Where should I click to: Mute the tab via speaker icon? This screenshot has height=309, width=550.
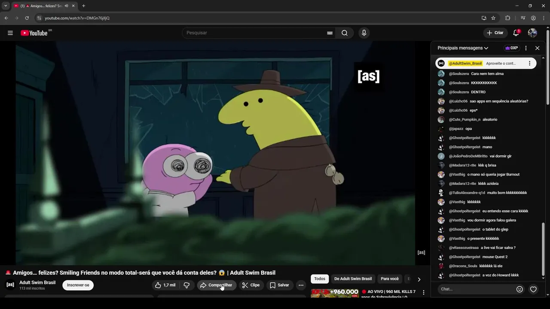click(67, 6)
